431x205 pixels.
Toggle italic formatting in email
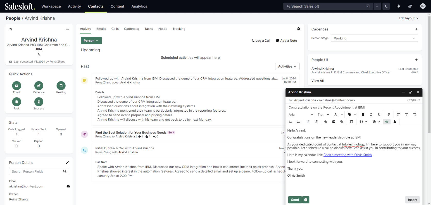point(371,114)
